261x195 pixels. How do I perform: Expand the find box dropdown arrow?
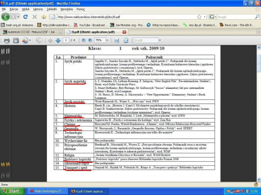[x=160, y=40]
